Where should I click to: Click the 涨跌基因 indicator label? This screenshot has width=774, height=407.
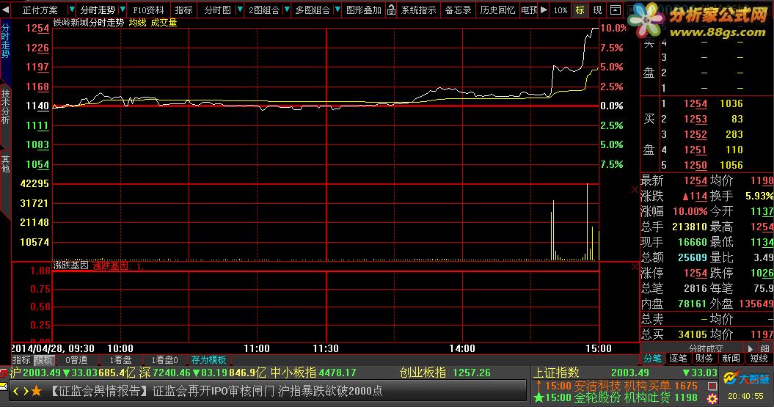click(71, 265)
